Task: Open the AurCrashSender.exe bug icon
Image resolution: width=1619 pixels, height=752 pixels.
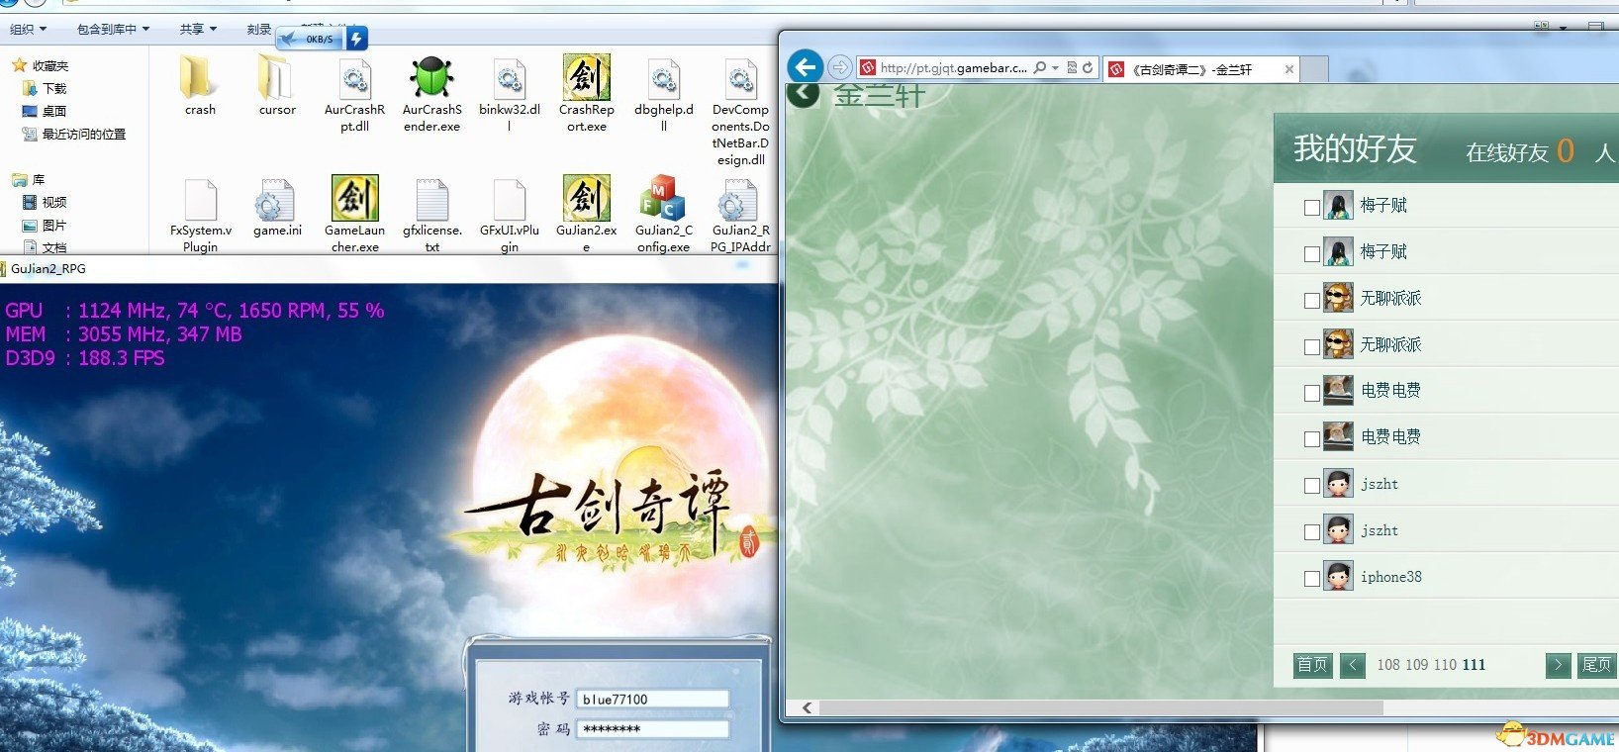Action: [x=431, y=78]
